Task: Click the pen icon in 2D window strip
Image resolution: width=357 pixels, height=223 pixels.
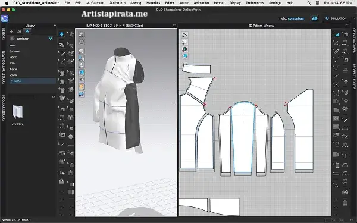Action: pyautogui.click(x=184, y=34)
